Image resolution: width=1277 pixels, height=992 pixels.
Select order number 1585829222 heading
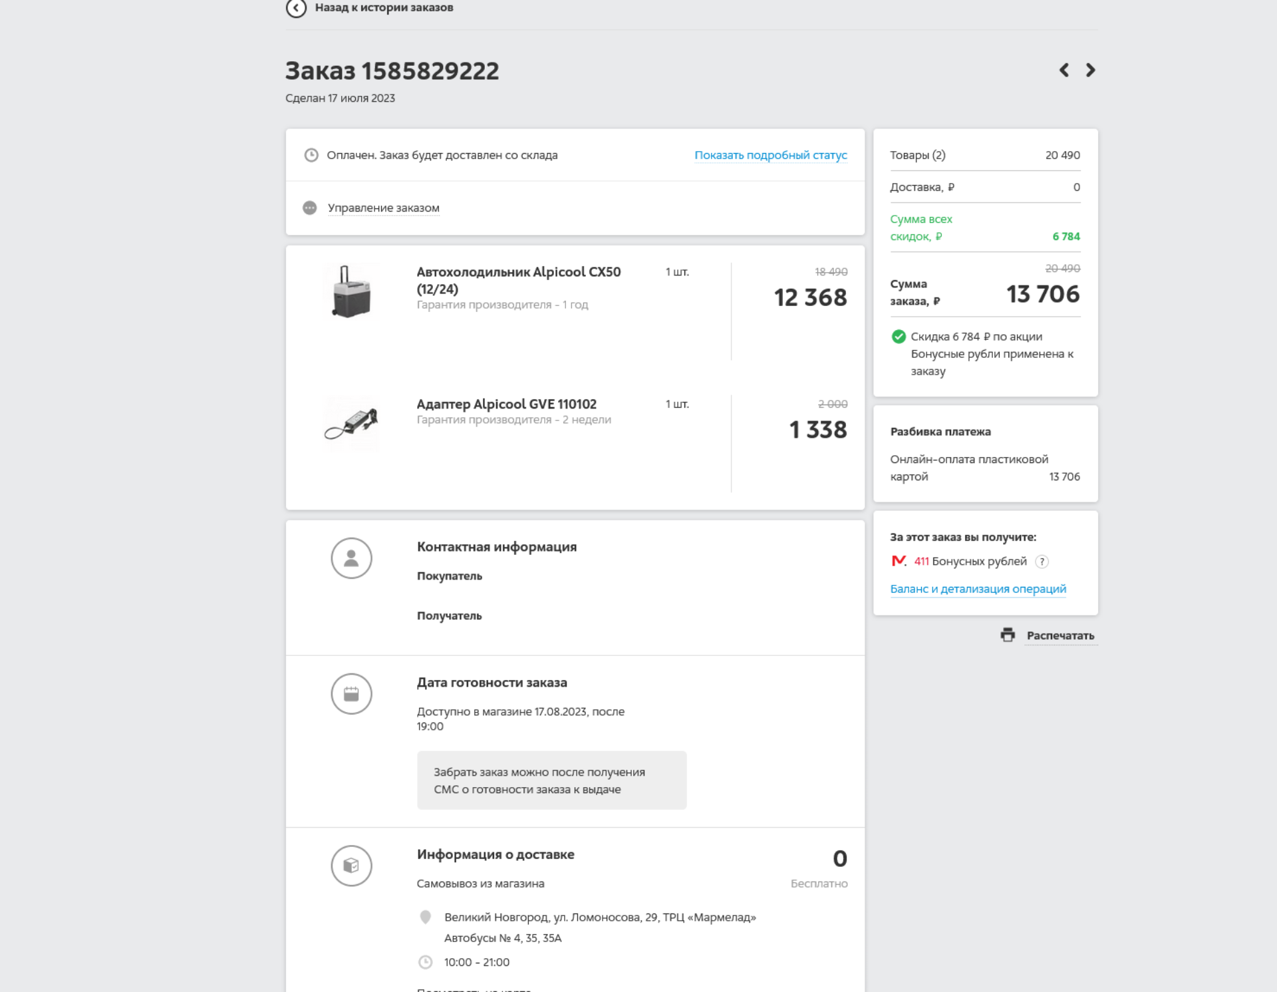pyautogui.click(x=392, y=71)
